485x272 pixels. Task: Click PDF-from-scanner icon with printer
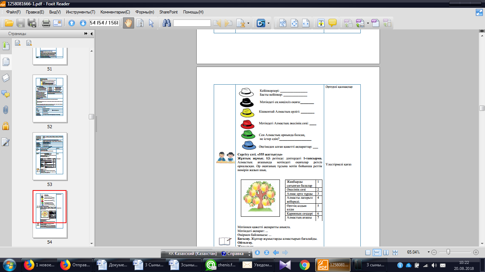pos(361,23)
